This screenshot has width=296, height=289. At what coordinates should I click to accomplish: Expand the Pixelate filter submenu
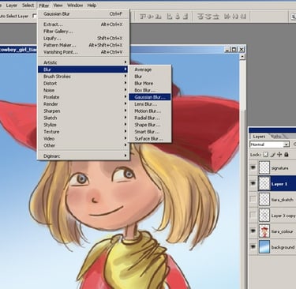(83, 97)
